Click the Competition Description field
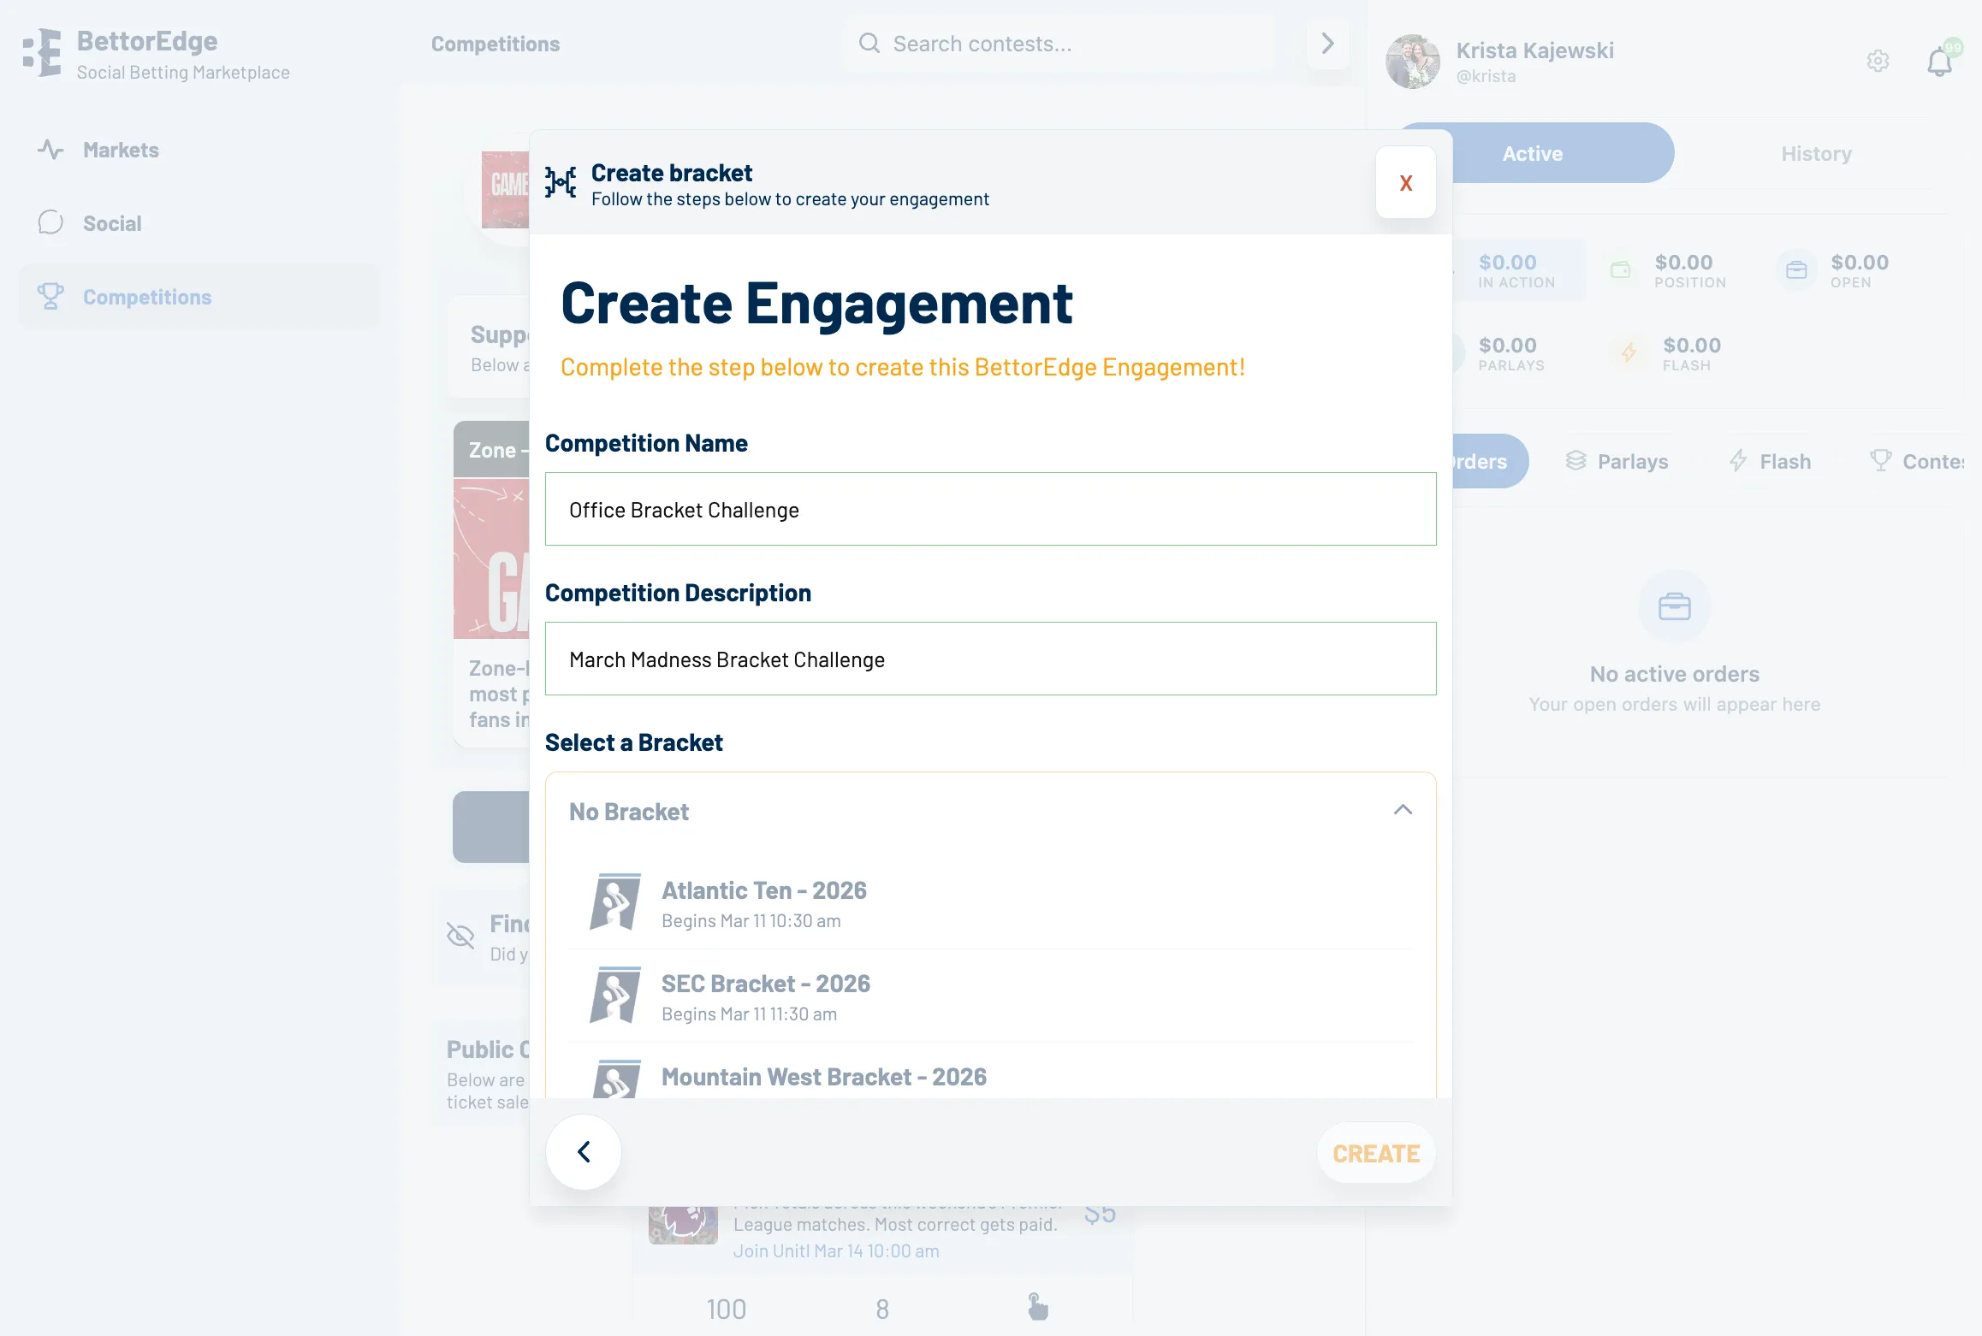This screenshot has height=1336, width=1982. click(x=991, y=659)
